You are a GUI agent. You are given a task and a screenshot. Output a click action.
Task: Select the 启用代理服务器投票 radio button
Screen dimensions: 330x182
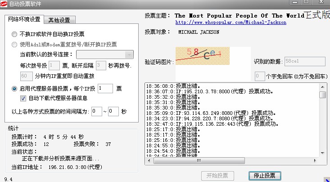point(15,89)
